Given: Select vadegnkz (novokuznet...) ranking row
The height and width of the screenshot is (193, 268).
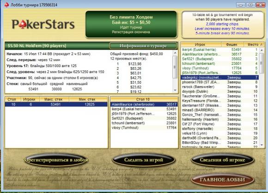Looking at the screenshot, I should [220, 77].
